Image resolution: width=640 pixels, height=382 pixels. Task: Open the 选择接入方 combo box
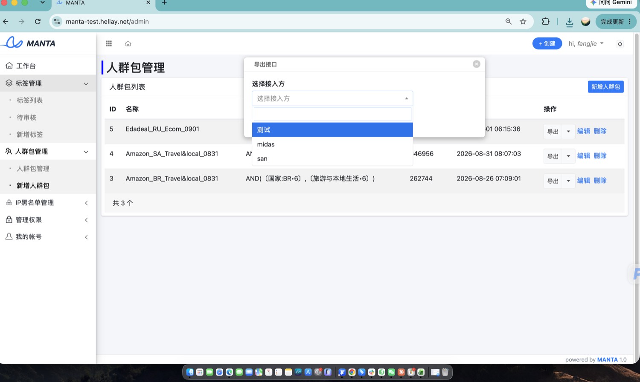pos(332,98)
